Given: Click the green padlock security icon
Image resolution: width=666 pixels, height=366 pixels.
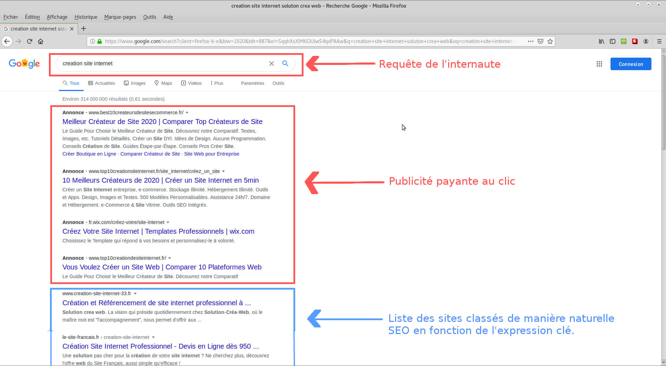Looking at the screenshot, I should pos(100,41).
